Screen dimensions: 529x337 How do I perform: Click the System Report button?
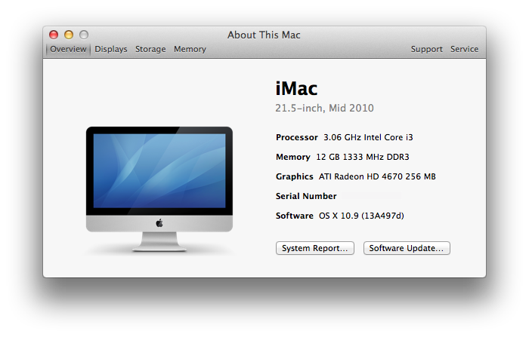[315, 248]
